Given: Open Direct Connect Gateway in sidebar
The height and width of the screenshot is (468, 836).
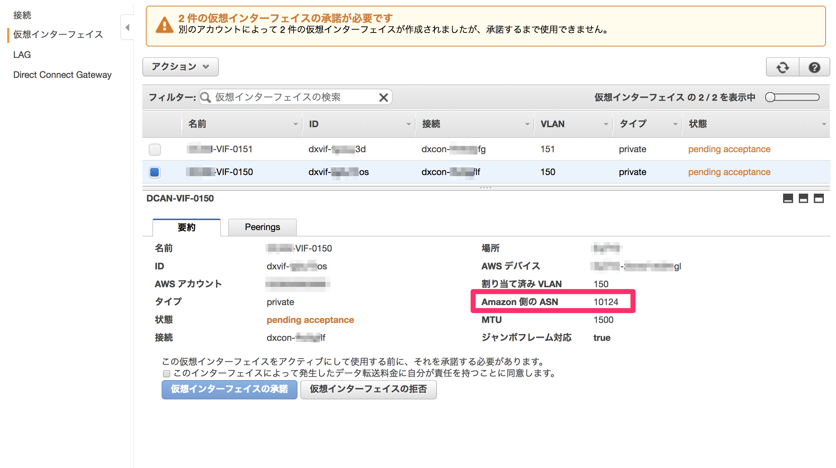Looking at the screenshot, I should [62, 75].
